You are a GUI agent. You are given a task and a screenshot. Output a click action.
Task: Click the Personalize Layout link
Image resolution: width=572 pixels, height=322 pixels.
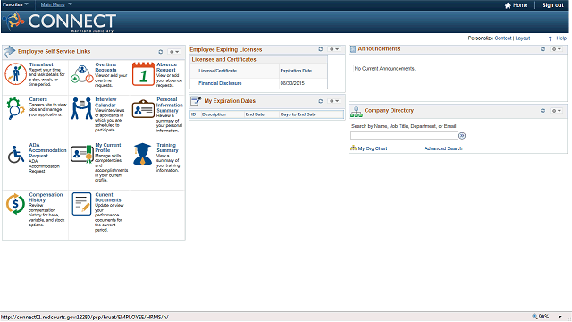522,38
